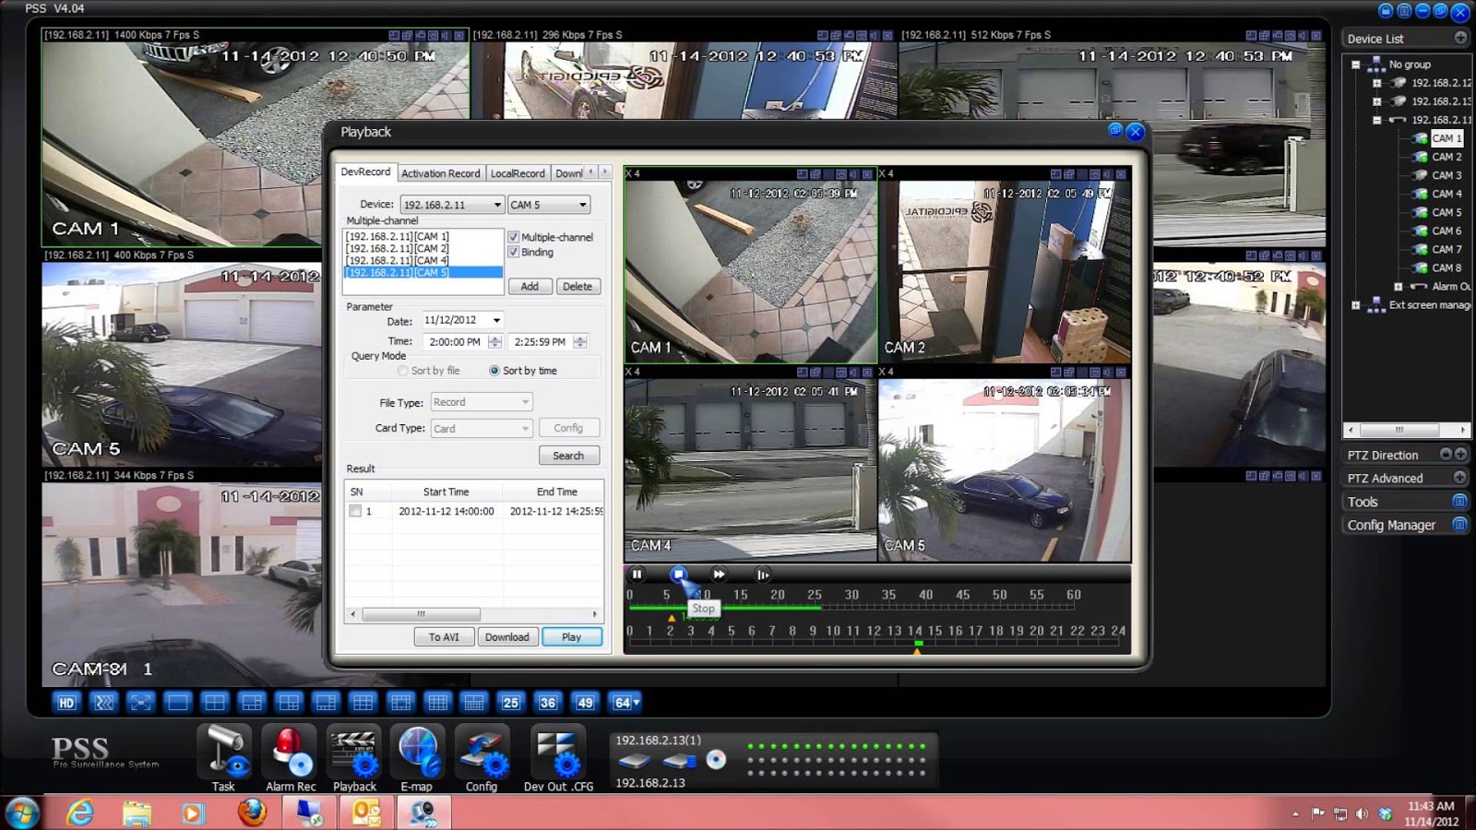Screen dimensions: 1476x830
Task: Toggle the Binding checkbox
Action: [x=514, y=252]
